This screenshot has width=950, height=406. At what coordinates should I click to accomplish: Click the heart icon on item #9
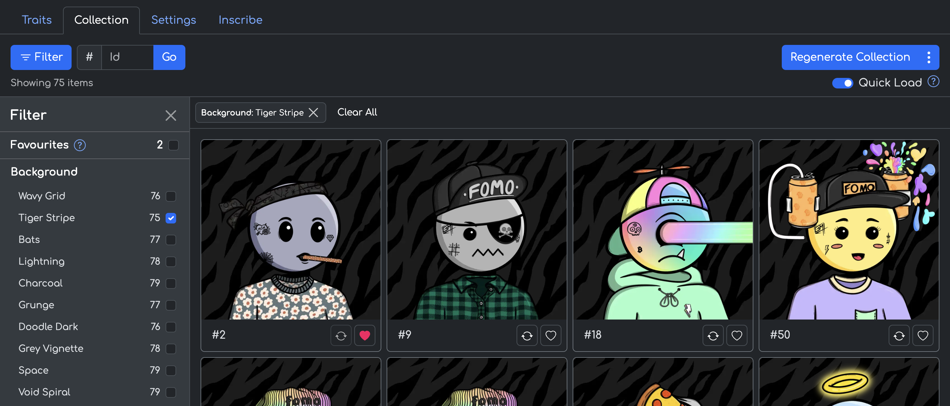tap(550, 335)
